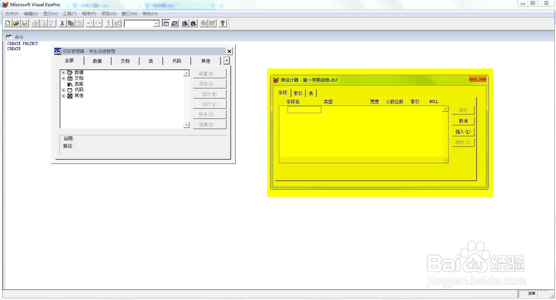Click the 表设计器 title bar fox icon
The height and width of the screenshot is (300, 556).
coord(276,80)
